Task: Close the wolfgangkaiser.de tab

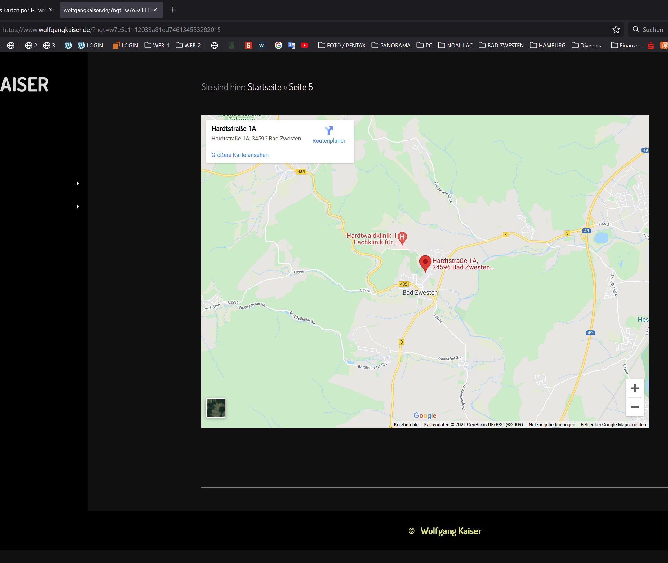Action: (155, 10)
